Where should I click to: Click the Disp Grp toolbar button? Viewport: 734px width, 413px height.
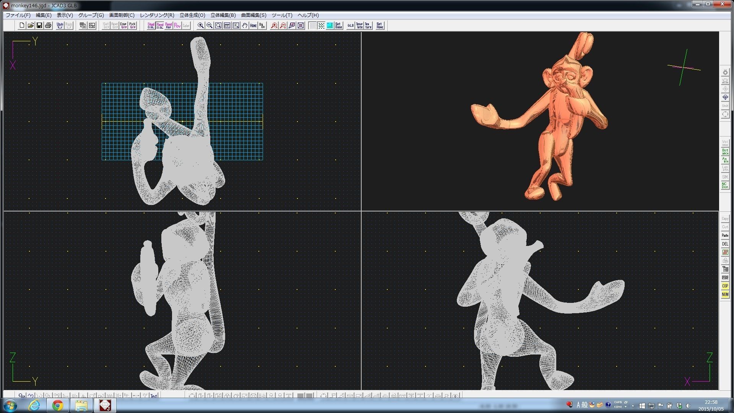coord(123,26)
